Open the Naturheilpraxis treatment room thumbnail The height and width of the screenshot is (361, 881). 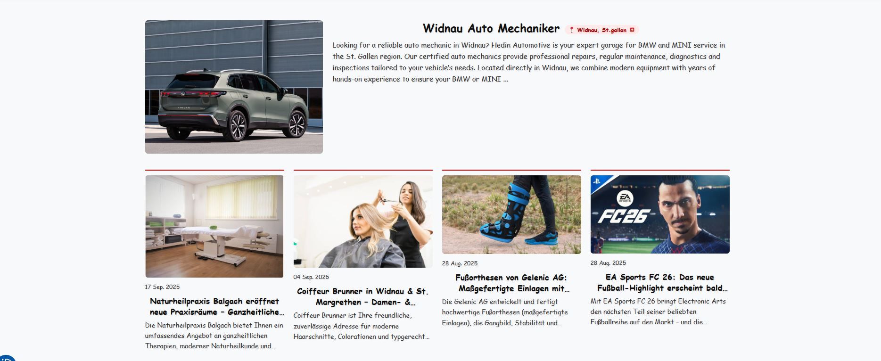pyautogui.click(x=214, y=226)
